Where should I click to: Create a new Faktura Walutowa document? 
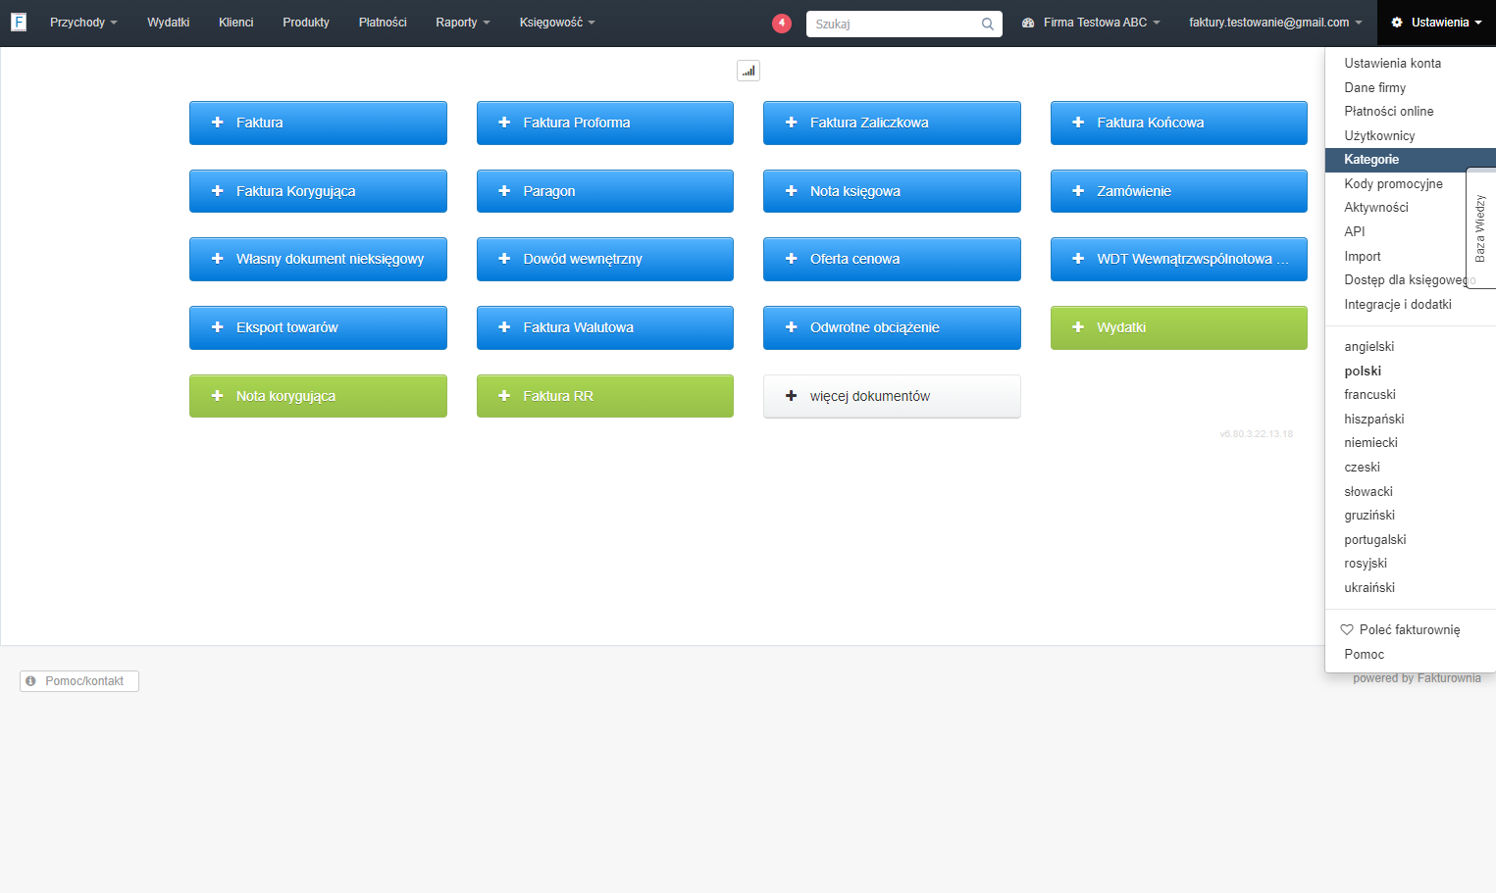[605, 327]
